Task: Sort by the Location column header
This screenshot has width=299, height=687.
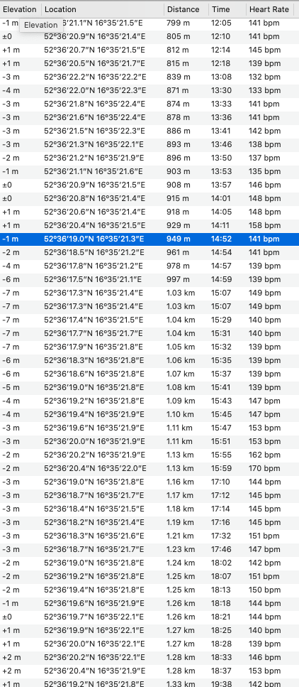Action: 103,9
